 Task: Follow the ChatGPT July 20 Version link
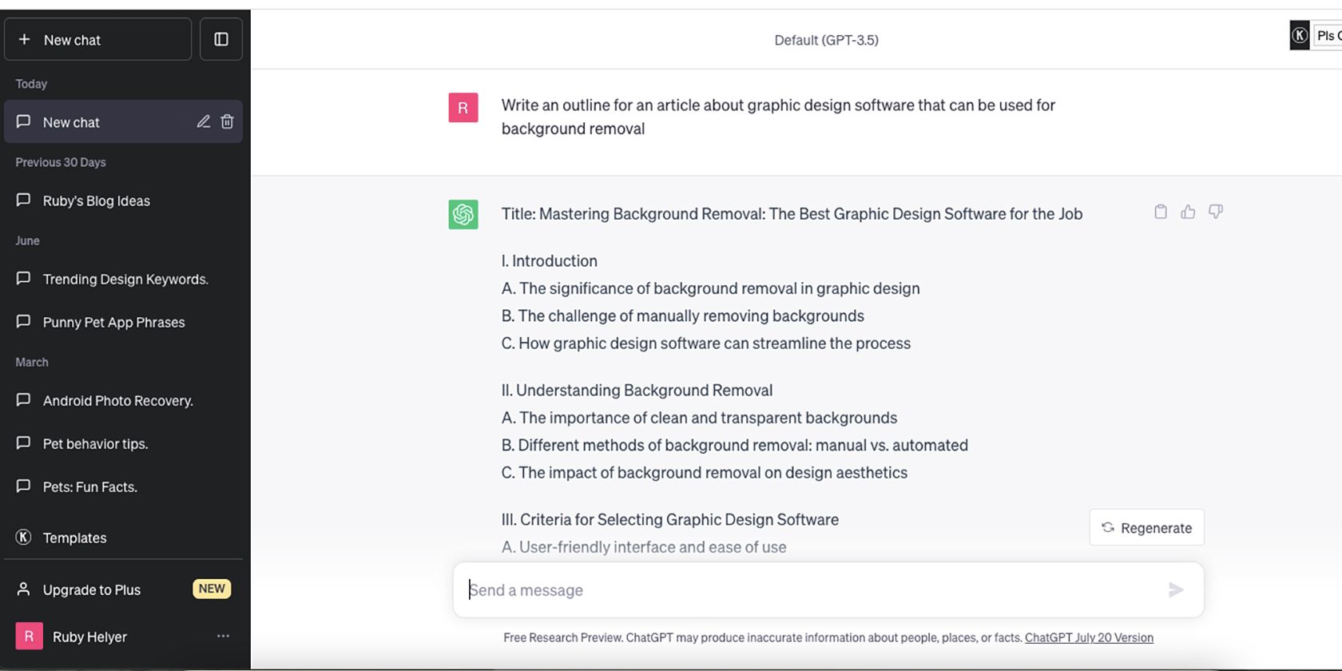point(1089,637)
